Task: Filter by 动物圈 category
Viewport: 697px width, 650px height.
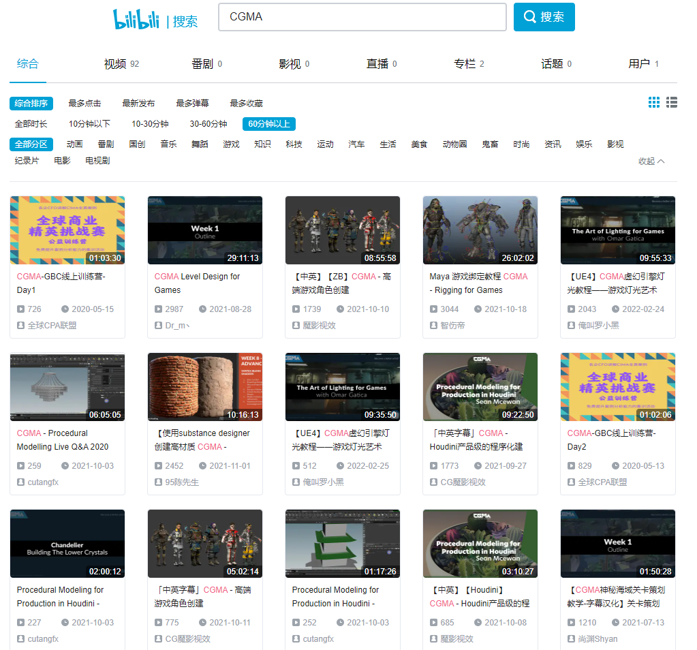Action: tap(454, 144)
